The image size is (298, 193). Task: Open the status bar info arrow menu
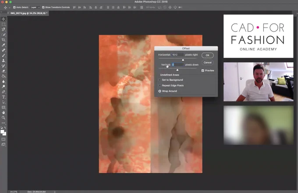pyautogui.click(x=55, y=192)
